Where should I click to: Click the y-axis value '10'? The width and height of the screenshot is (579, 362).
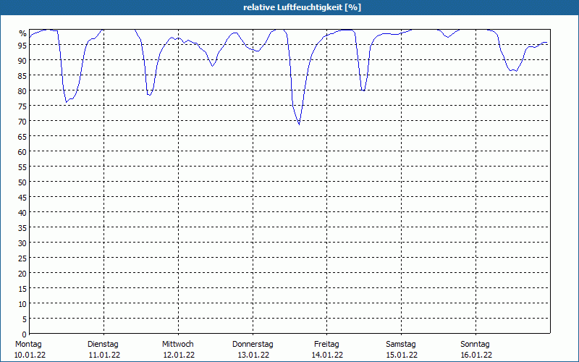tap(22, 303)
